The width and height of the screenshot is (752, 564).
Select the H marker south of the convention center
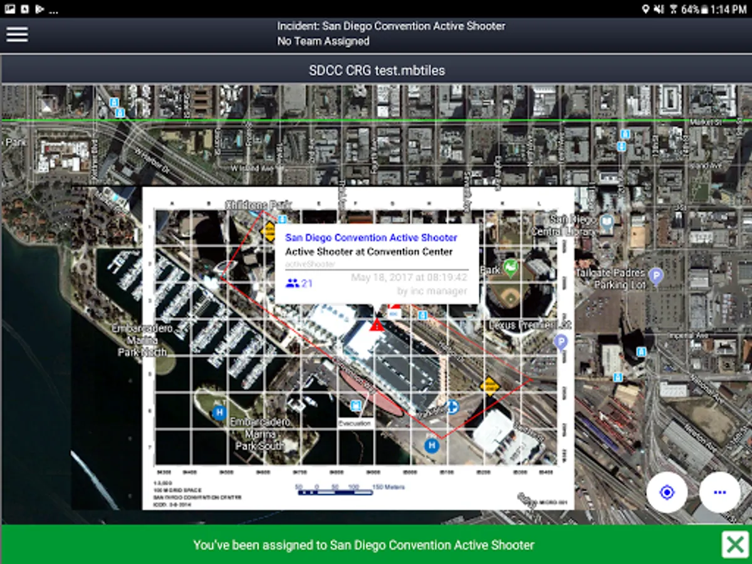coord(431,446)
